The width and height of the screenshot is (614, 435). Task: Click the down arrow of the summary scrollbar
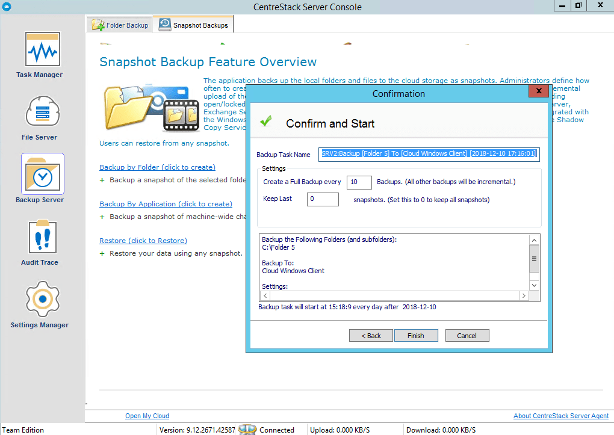(534, 285)
